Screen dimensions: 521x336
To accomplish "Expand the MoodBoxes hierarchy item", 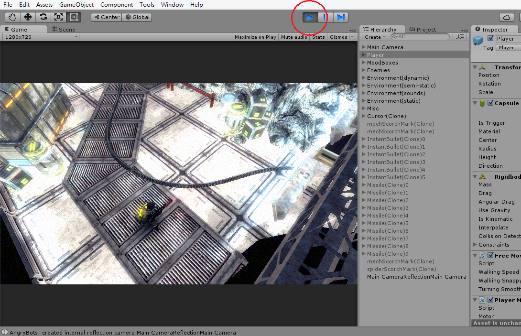I will 364,63.
